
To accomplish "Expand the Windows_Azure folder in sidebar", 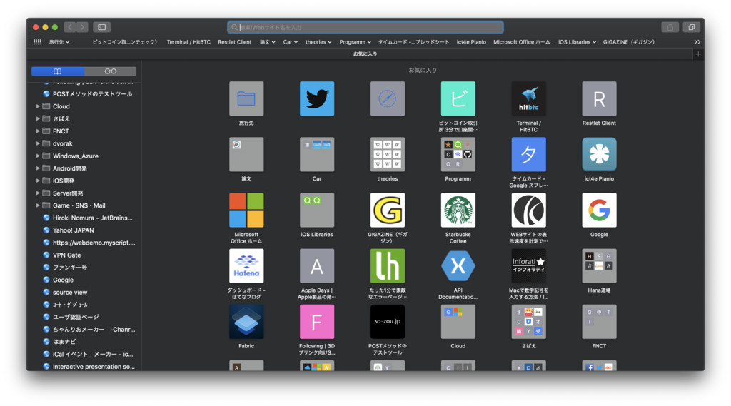I will (38, 156).
